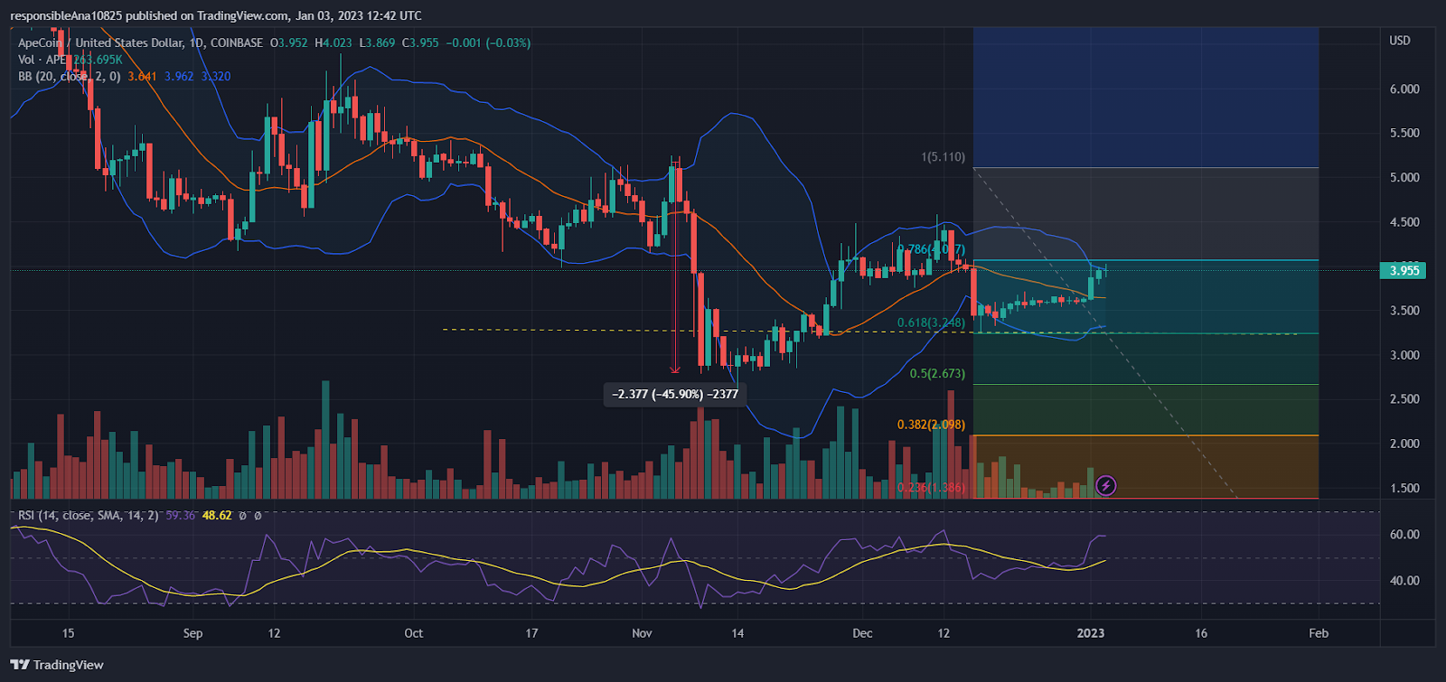Click the 1.500 price axis label
Screen dimensions: 1446x682
click(1404, 489)
